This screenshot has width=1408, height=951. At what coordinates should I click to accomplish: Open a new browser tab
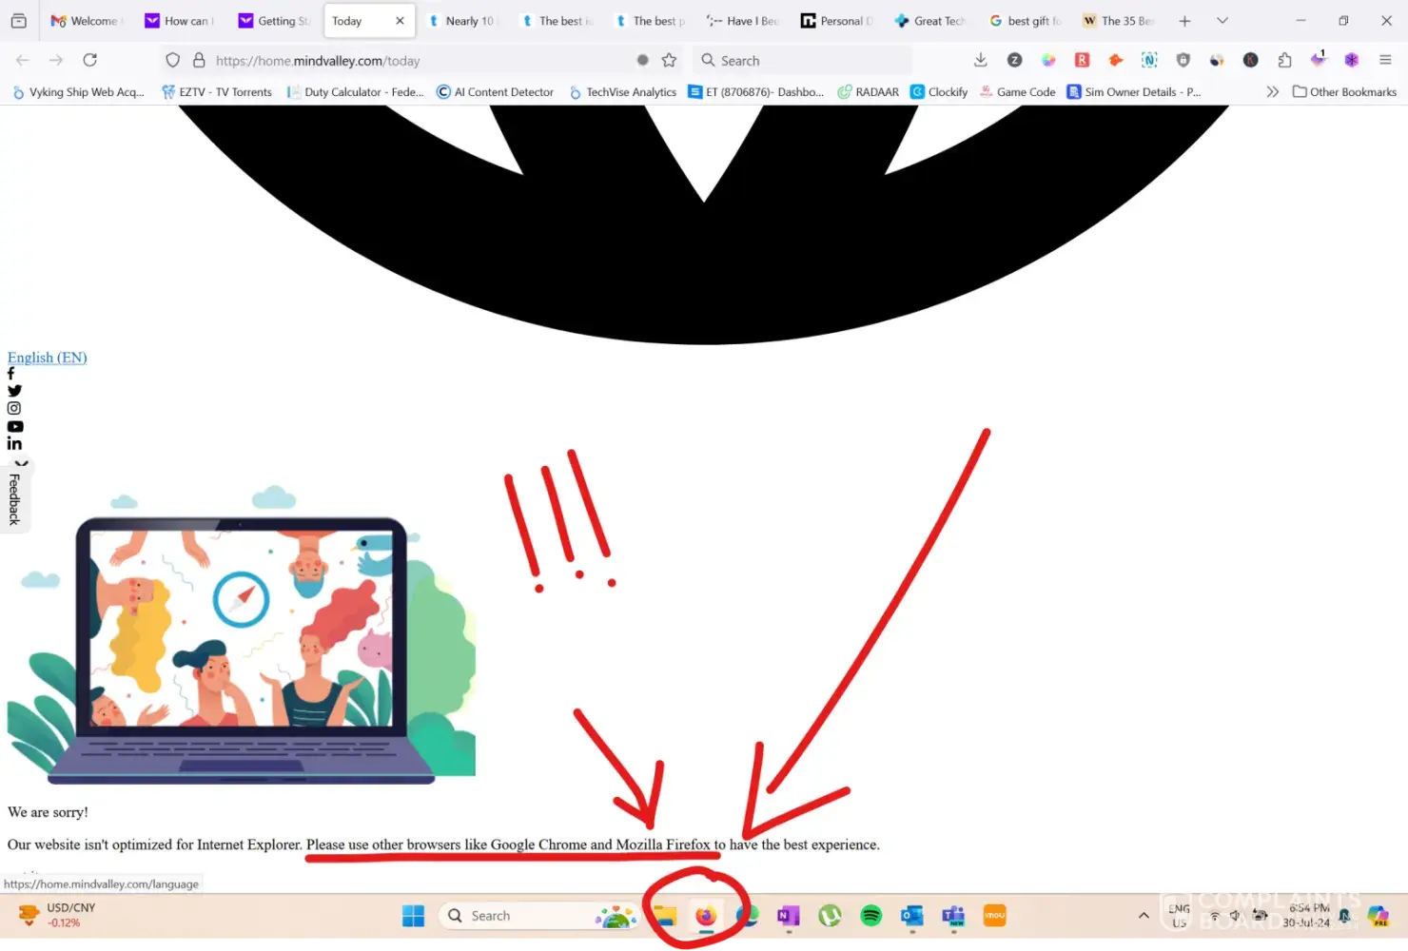click(1184, 21)
